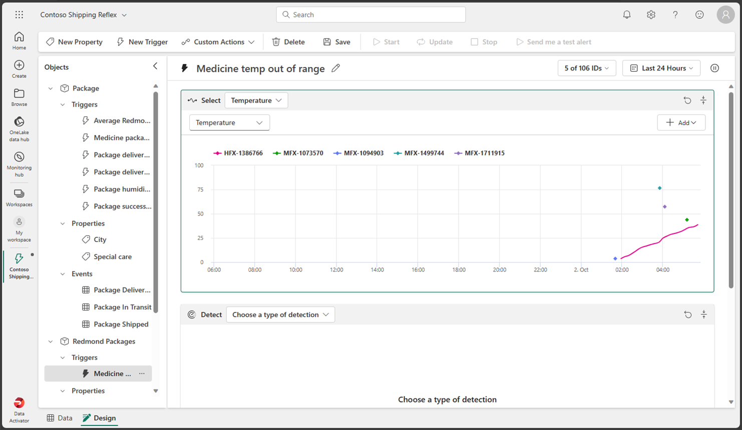Screen dimensions: 742x430
Task: Collapse the Objects pane
Action: pos(155,66)
